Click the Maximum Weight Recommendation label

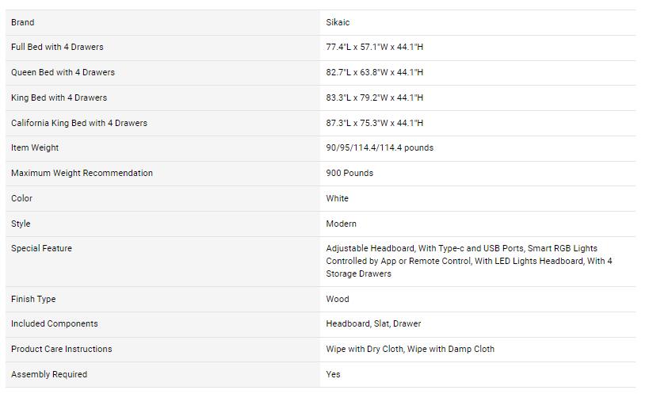click(82, 174)
